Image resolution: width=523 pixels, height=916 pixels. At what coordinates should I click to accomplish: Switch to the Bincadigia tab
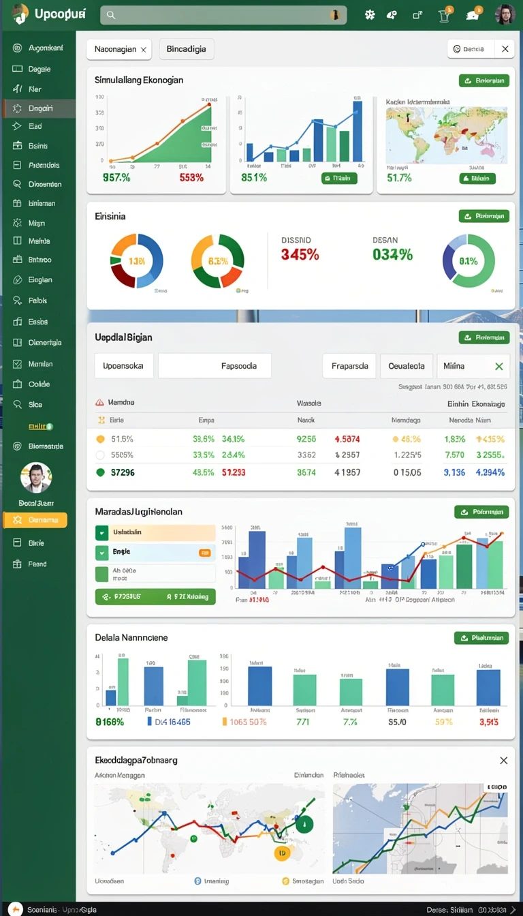[x=187, y=49]
